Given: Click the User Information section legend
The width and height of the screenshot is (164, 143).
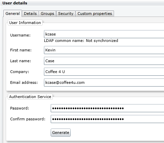Looking at the screenshot, I should point(25,23).
